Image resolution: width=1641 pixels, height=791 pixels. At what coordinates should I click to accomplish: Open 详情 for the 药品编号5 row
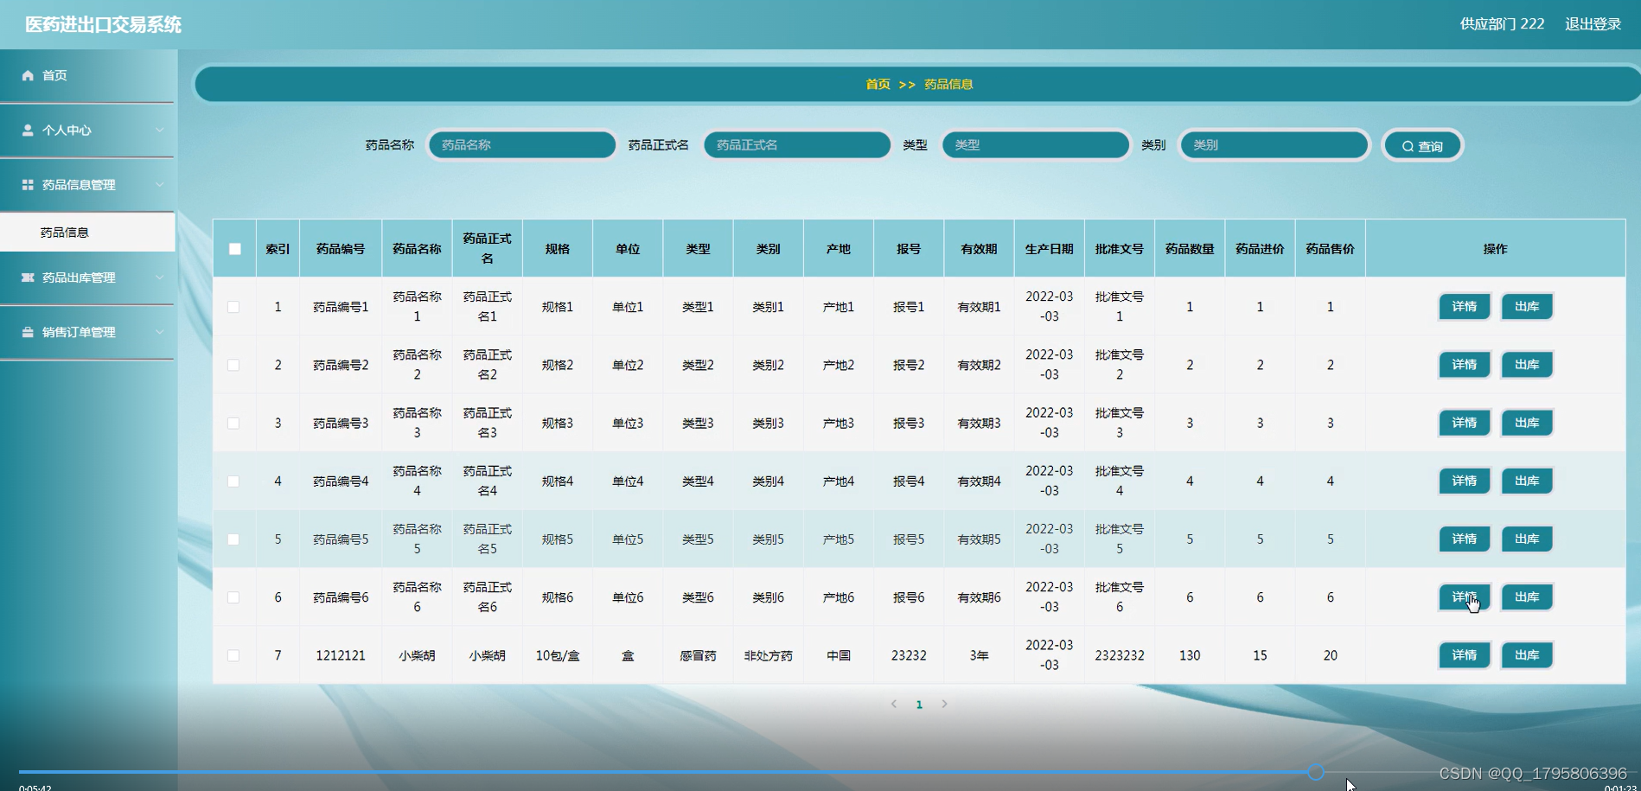tap(1464, 539)
